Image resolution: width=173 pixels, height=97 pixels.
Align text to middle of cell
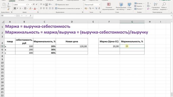pyautogui.click(x=44, y=5)
